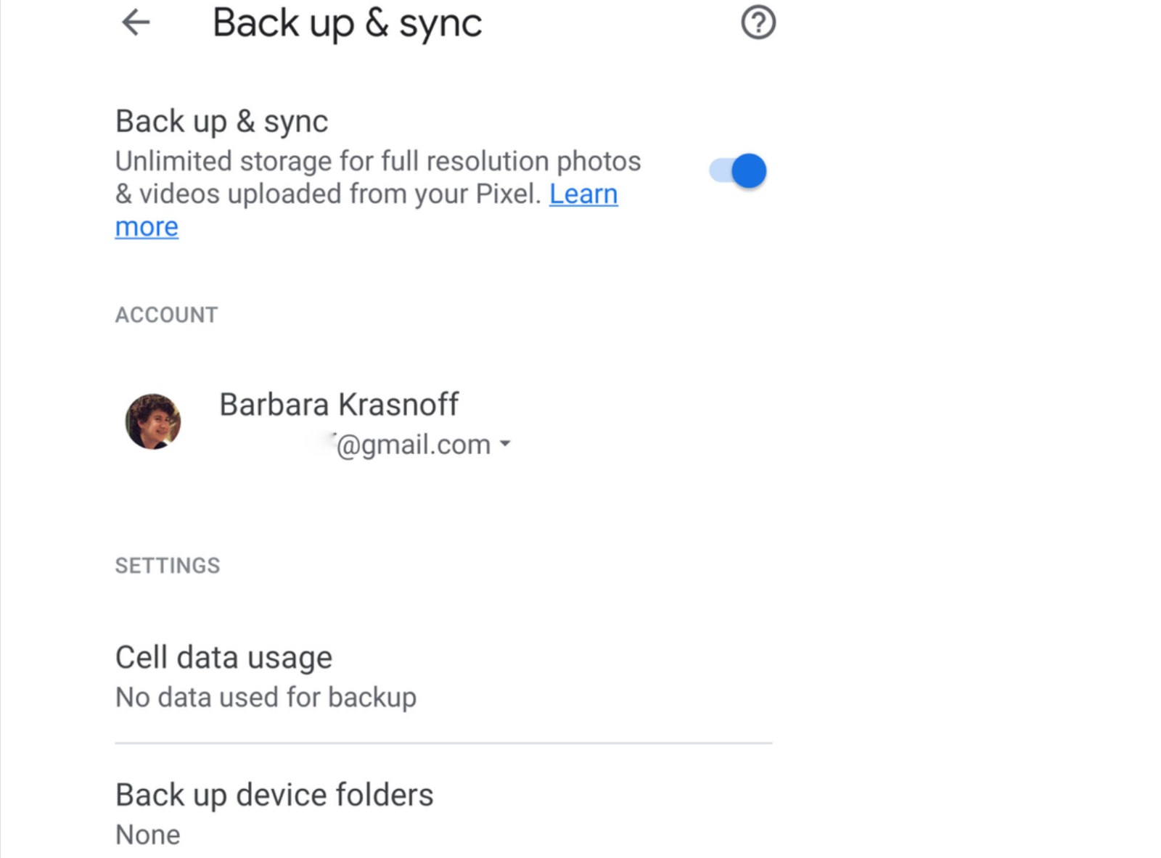This screenshot has width=1161, height=858.
Task: Select the @gmail.com email address
Action: click(x=414, y=444)
